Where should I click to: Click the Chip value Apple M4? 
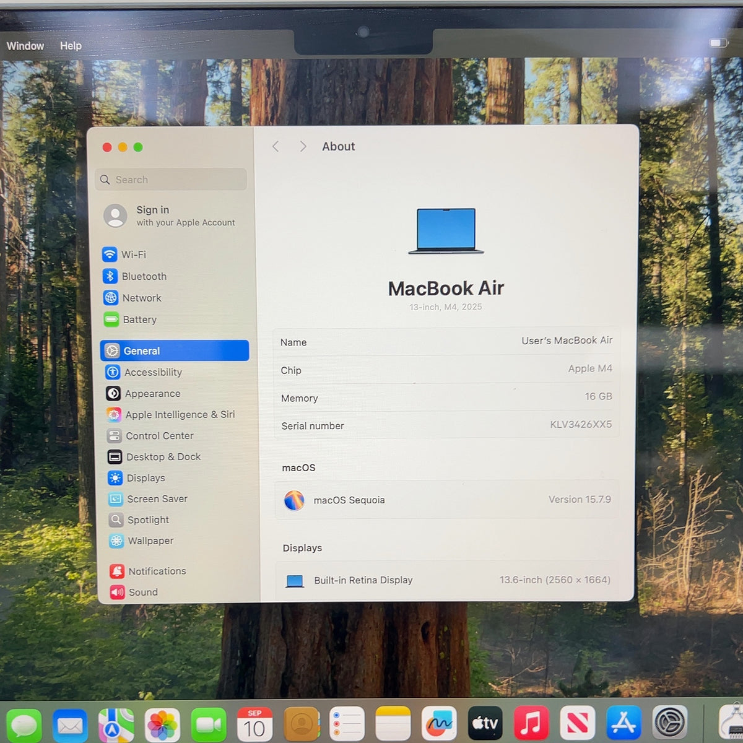[x=590, y=368]
